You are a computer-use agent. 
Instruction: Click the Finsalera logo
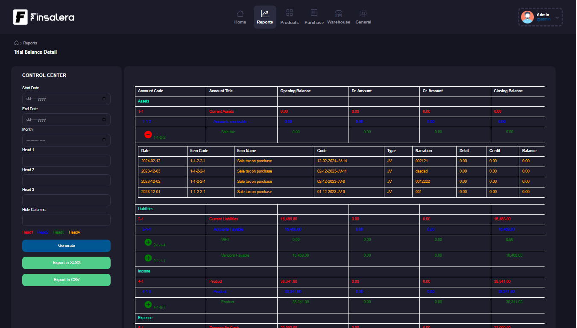[x=44, y=17]
